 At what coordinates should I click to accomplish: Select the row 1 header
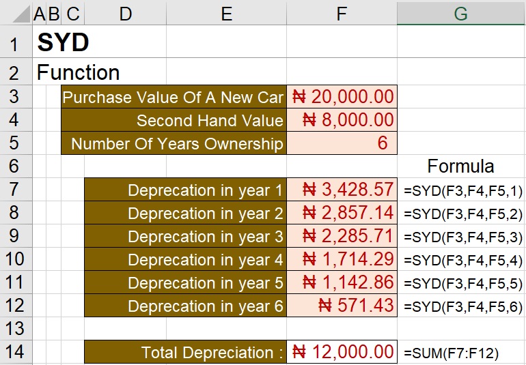coord(15,44)
